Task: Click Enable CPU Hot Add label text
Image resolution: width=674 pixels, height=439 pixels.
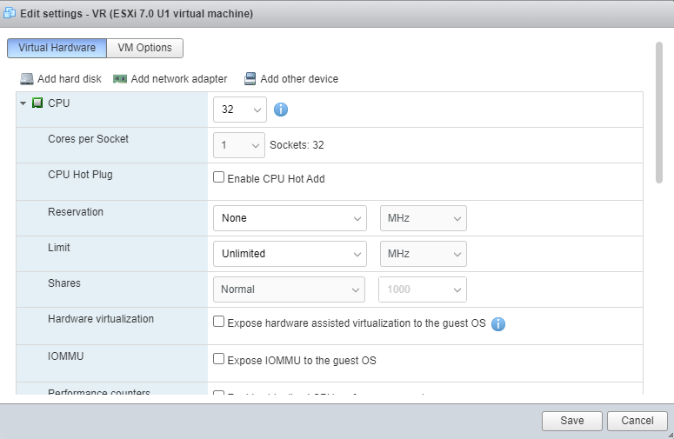Action: coord(276,179)
